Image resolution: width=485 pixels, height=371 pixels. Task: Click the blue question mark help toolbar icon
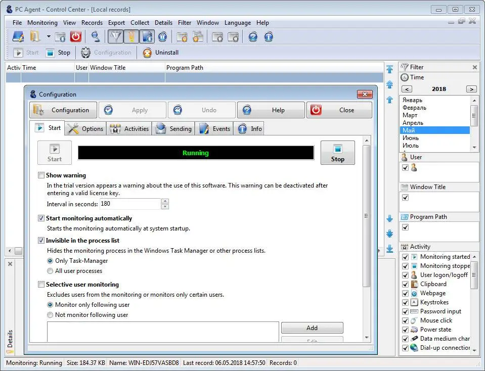point(253,37)
